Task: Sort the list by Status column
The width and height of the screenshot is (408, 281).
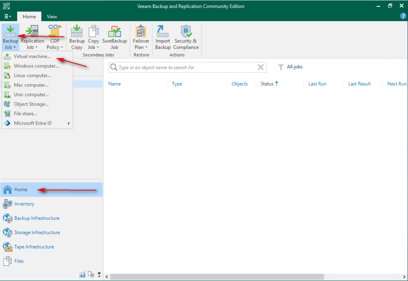Action: 267,84
